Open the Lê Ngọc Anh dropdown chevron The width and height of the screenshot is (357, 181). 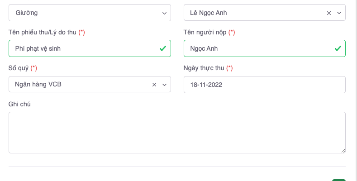(x=339, y=13)
